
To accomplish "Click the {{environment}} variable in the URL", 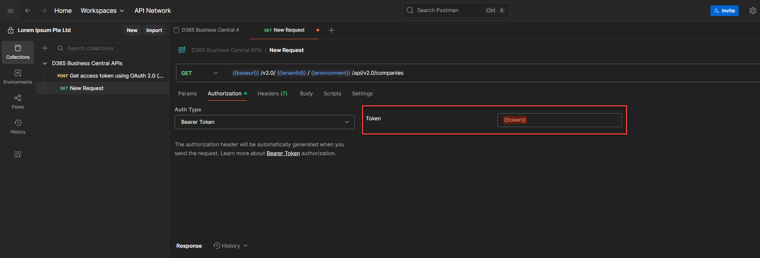I will coord(331,73).
